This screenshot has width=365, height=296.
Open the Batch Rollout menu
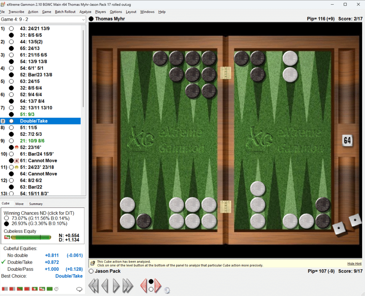(x=65, y=12)
